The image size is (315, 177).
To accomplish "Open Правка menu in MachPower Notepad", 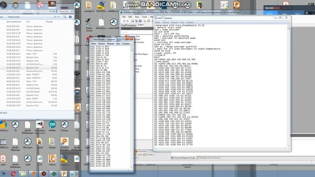I will click(101, 44).
